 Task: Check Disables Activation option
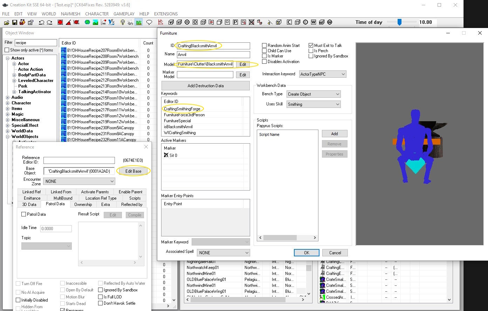tap(264, 62)
